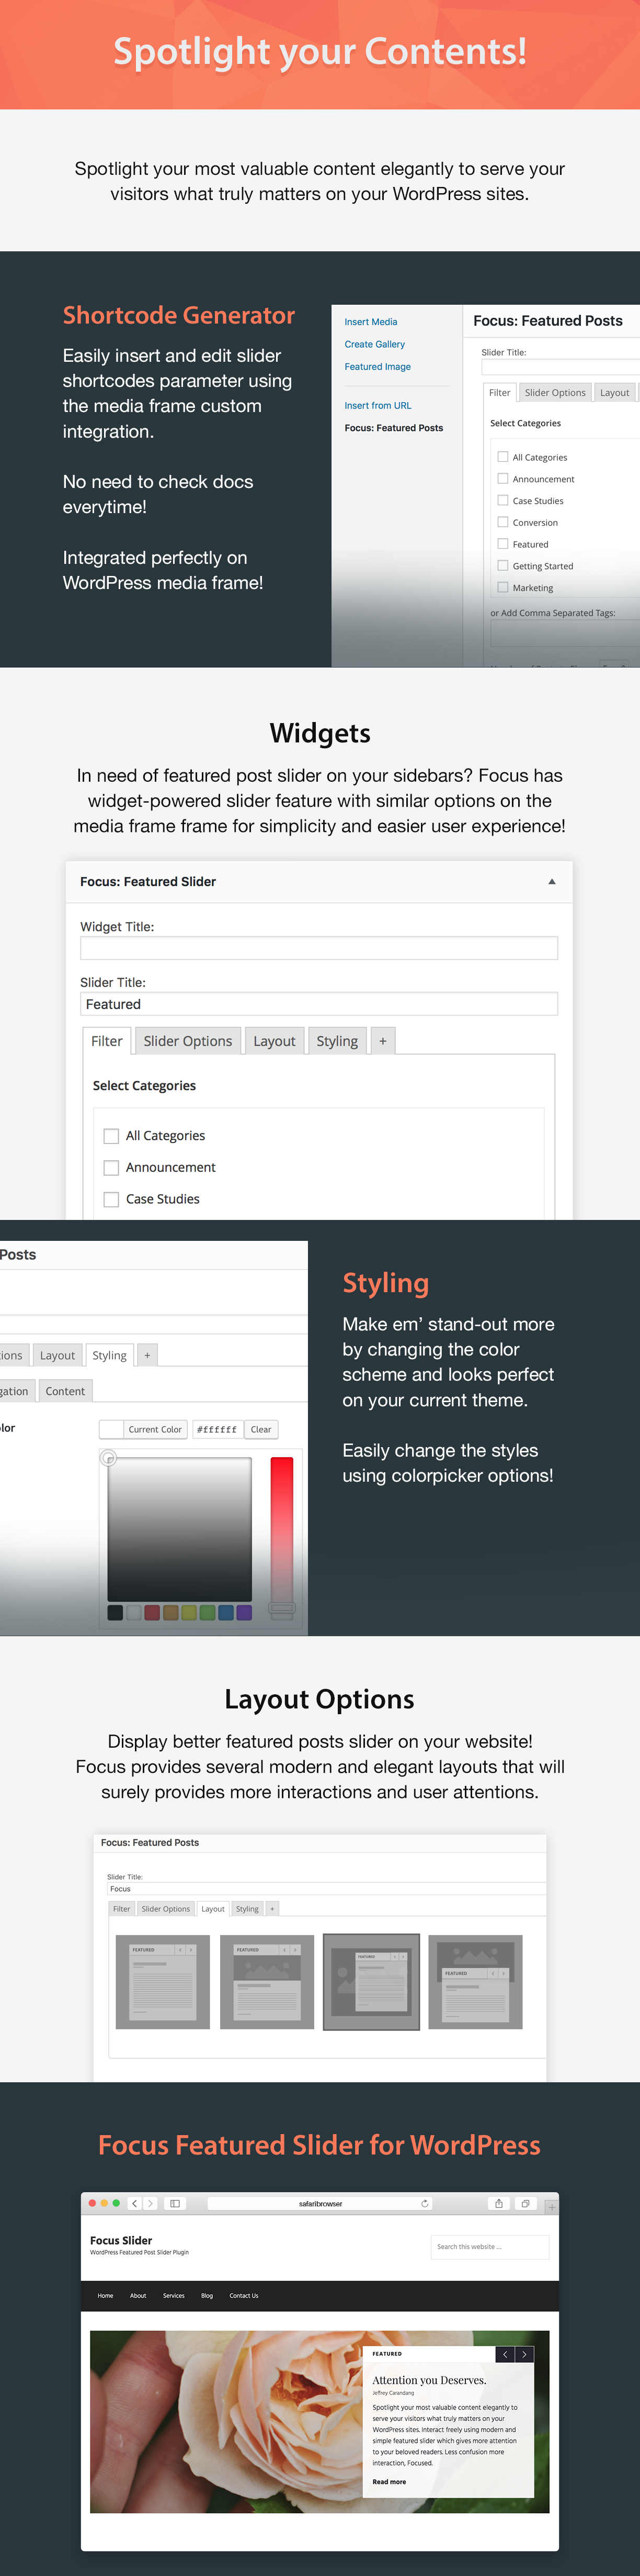Adjust the red hue slider in colorpicker
The height and width of the screenshot is (2576, 640).
click(x=281, y=1538)
